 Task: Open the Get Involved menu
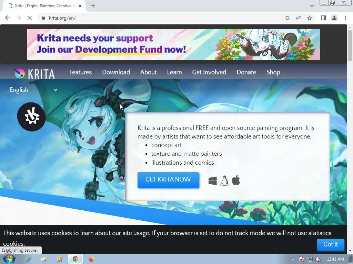[209, 72]
